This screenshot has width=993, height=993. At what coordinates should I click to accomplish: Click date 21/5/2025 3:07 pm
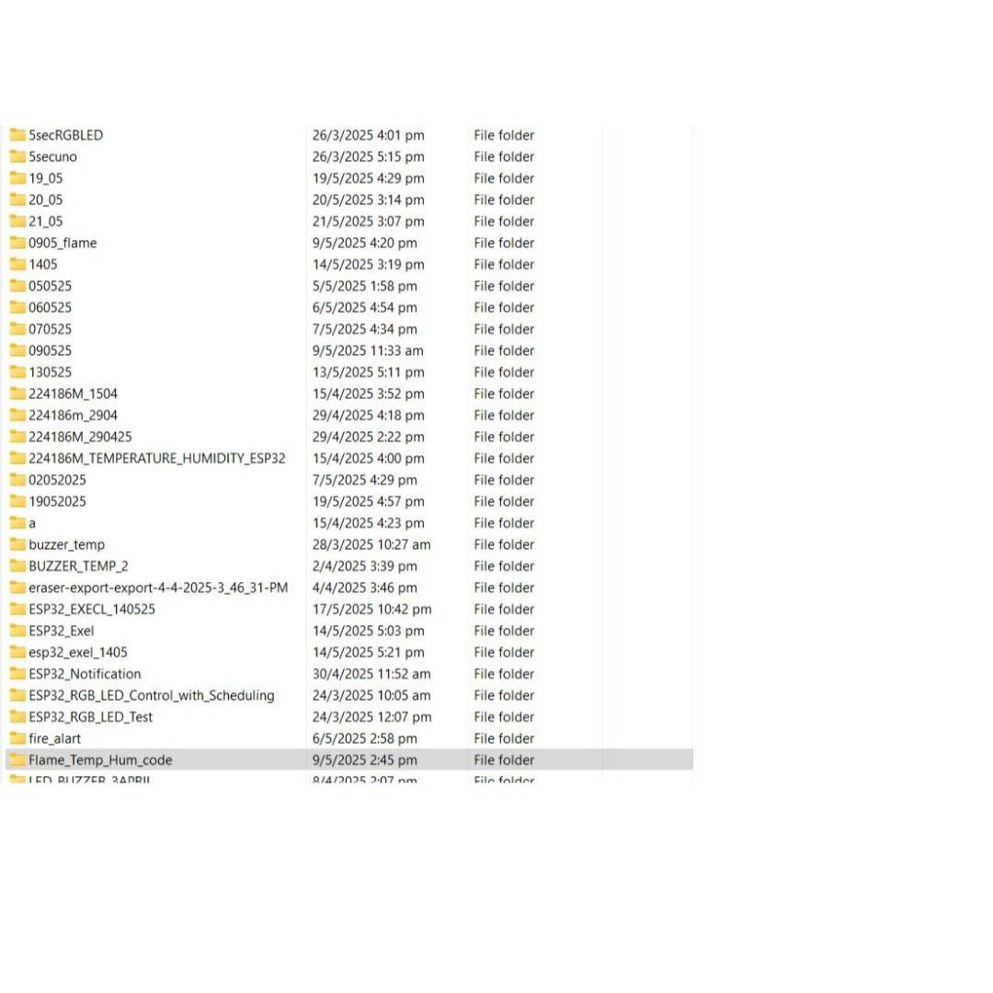pyautogui.click(x=368, y=221)
